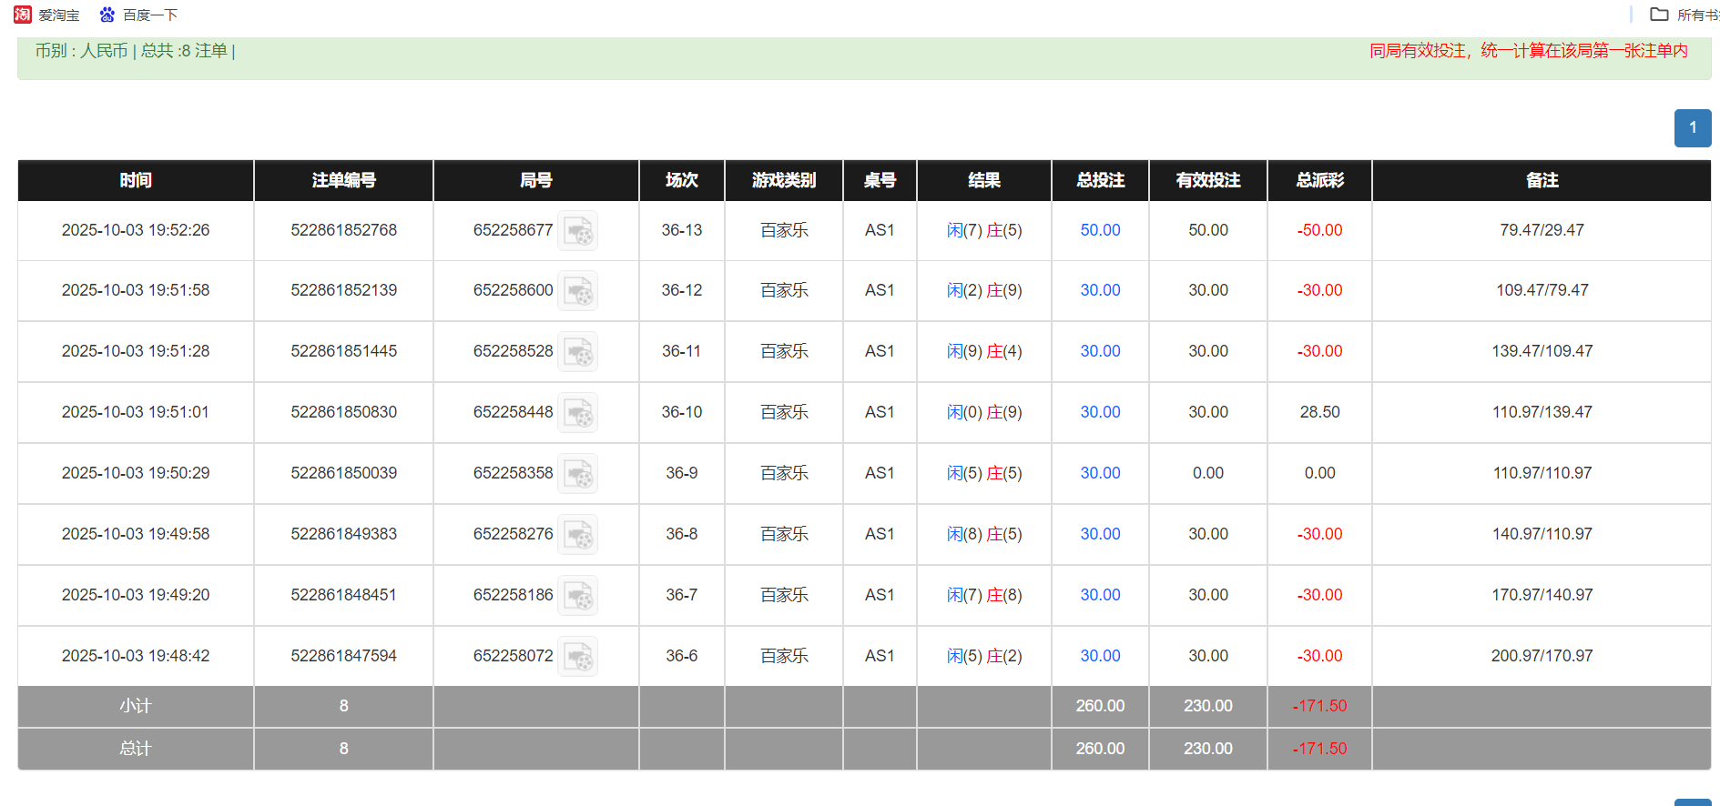Viewport: 1720px width, 806px height.
Task: Open video replay icon for round 652258677
Action: (x=577, y=231)
